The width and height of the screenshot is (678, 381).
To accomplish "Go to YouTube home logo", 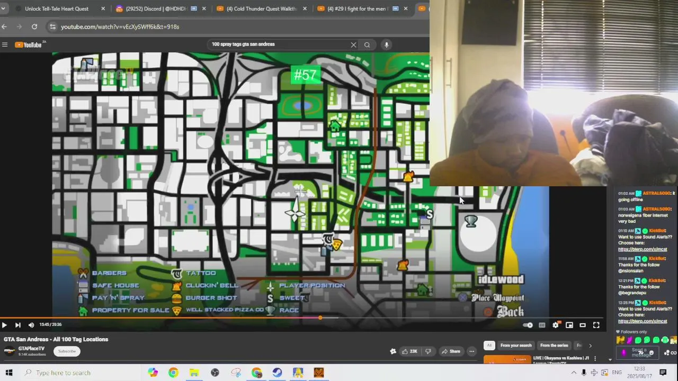I will click(x=29, y=45).
